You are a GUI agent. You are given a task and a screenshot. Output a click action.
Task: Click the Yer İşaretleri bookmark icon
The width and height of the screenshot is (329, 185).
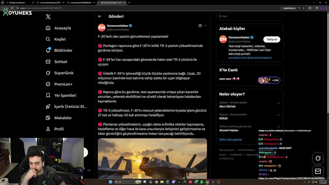click(x=48, y=95)
